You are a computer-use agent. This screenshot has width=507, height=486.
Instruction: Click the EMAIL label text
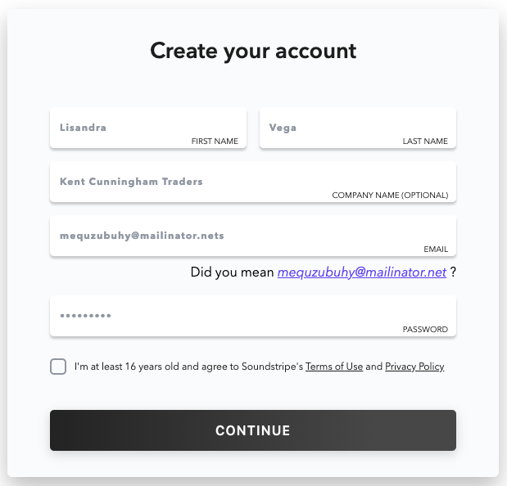[436, 250]
